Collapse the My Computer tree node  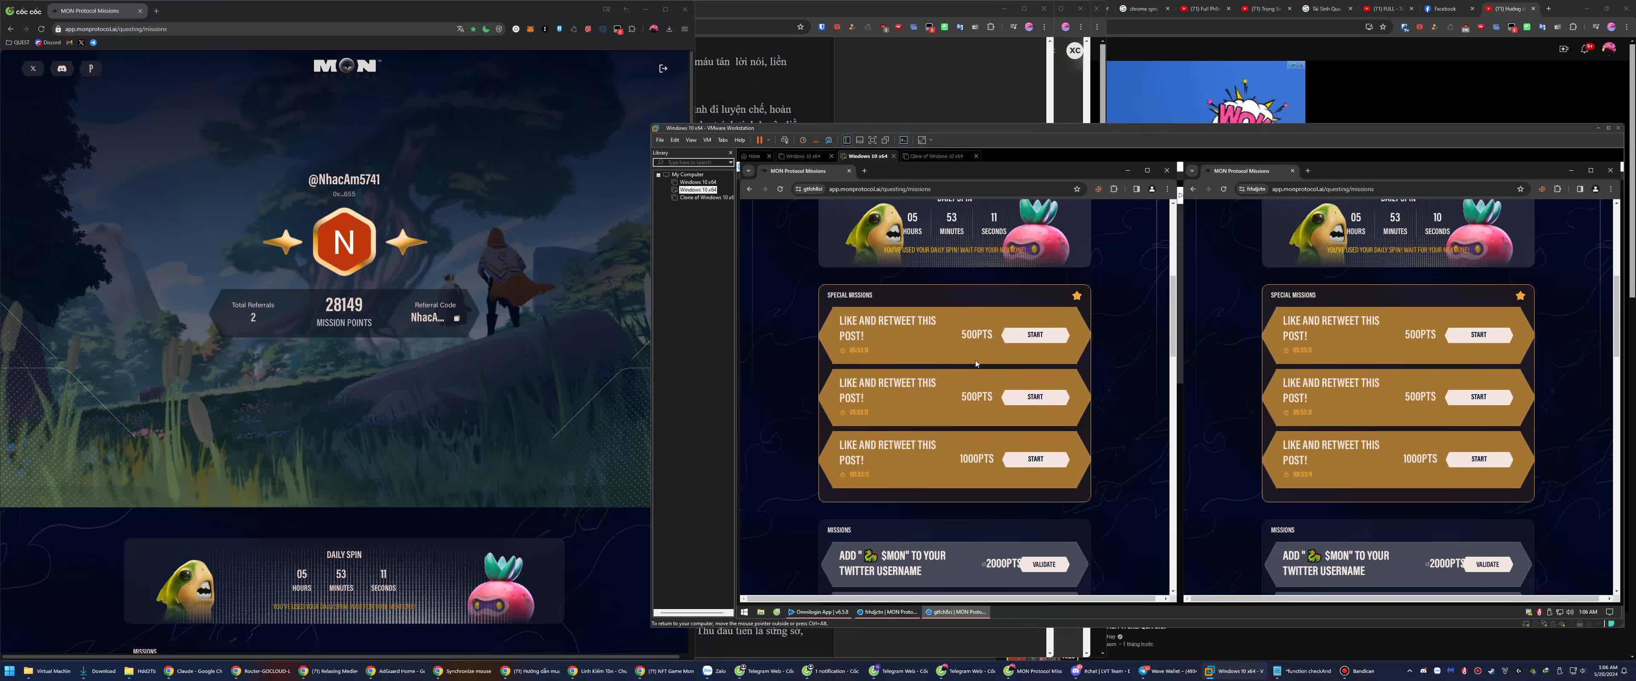pos(659,175)
